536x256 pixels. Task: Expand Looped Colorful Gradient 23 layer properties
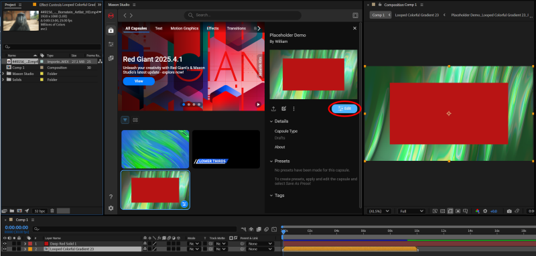pyautogui.click(x=25, y=249)
